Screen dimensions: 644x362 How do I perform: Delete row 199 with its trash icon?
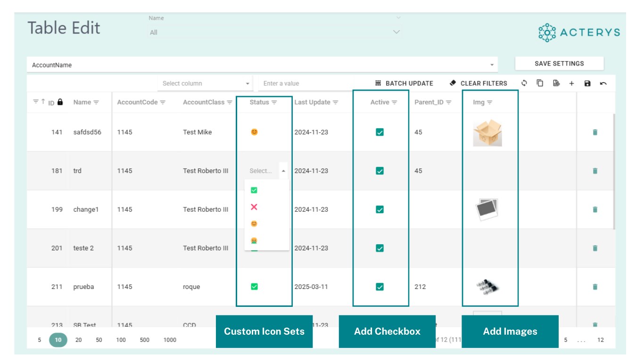(x=595, y=210)
